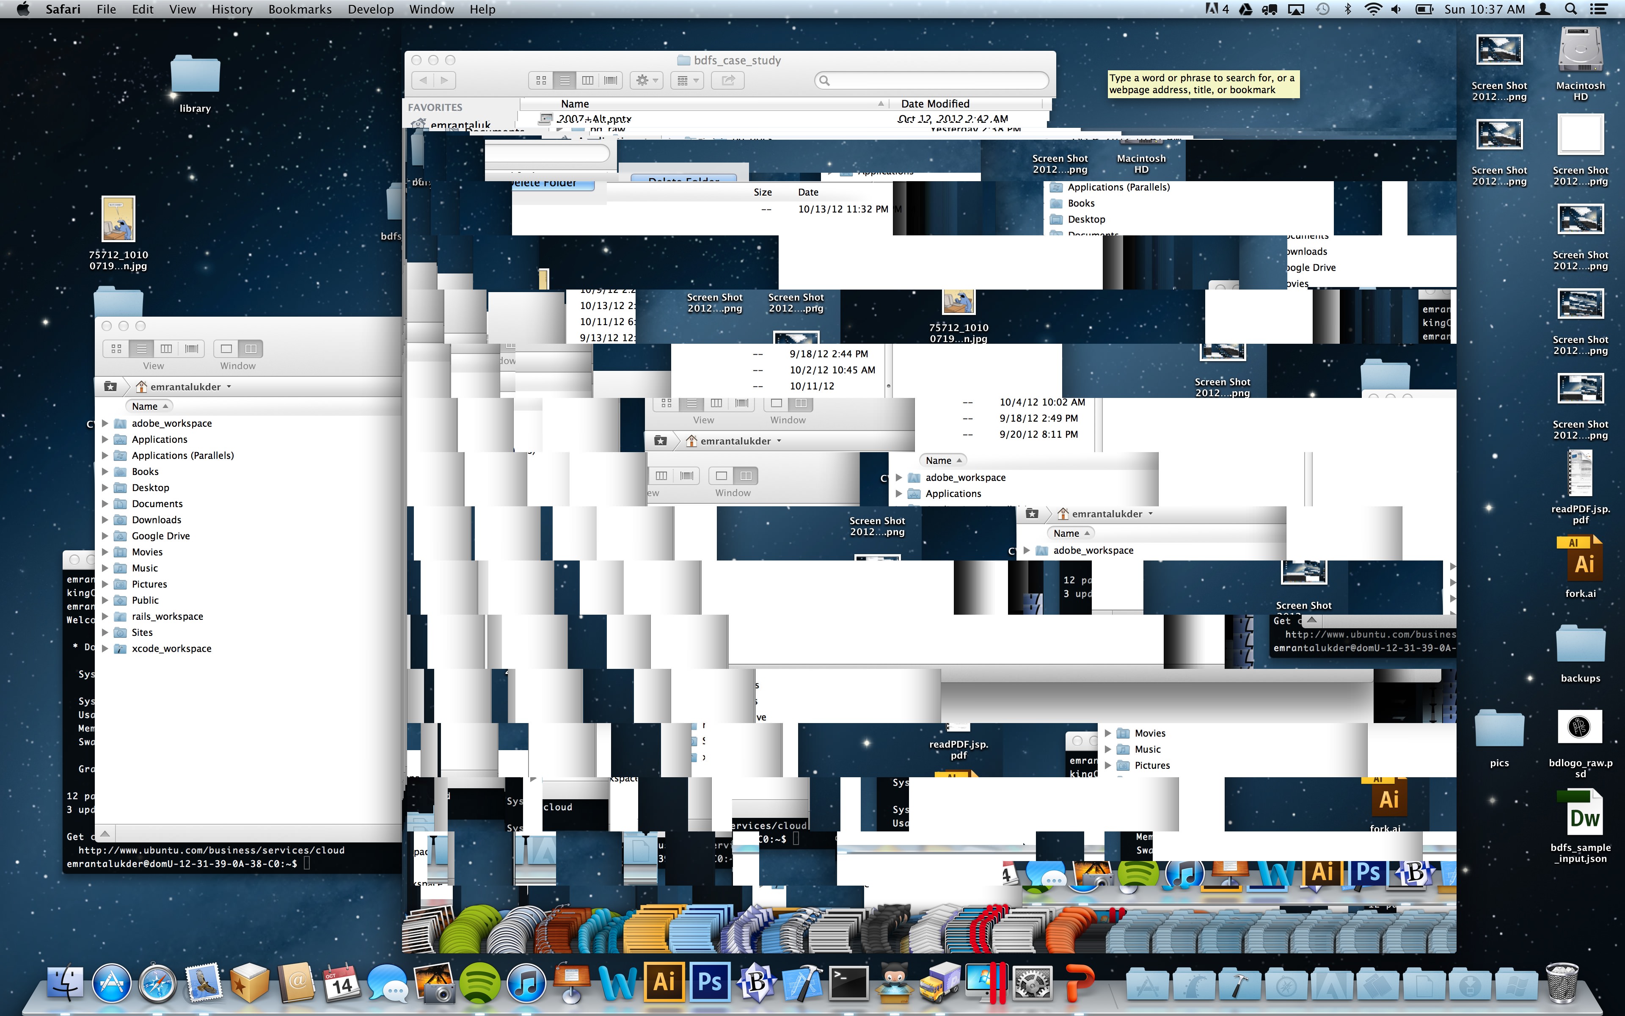This screenshot has height=1016, width=1625.
Task: Open the Xcode icon in the Dock
Action: coord(802,984)
